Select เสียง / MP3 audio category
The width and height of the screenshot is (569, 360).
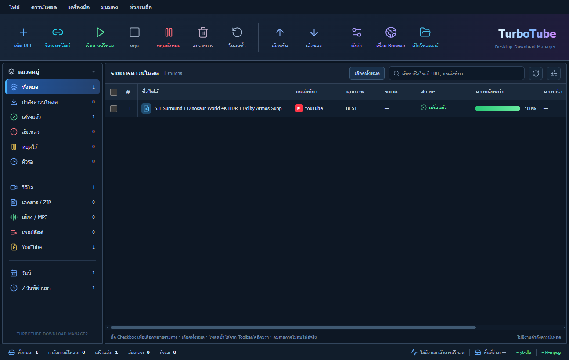pyautogui.click(x=53, y=217)
